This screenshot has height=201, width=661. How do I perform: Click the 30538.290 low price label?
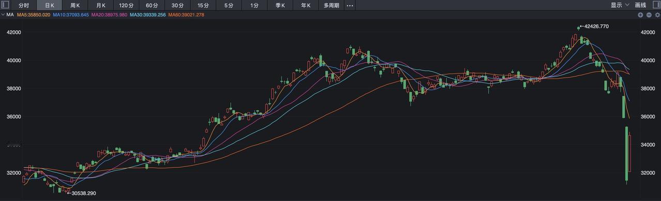point(84,193)
